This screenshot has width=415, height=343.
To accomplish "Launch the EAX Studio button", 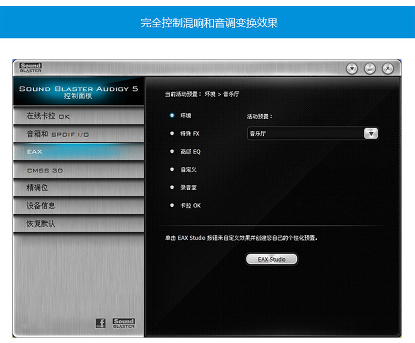I will (x=272, y=259).
